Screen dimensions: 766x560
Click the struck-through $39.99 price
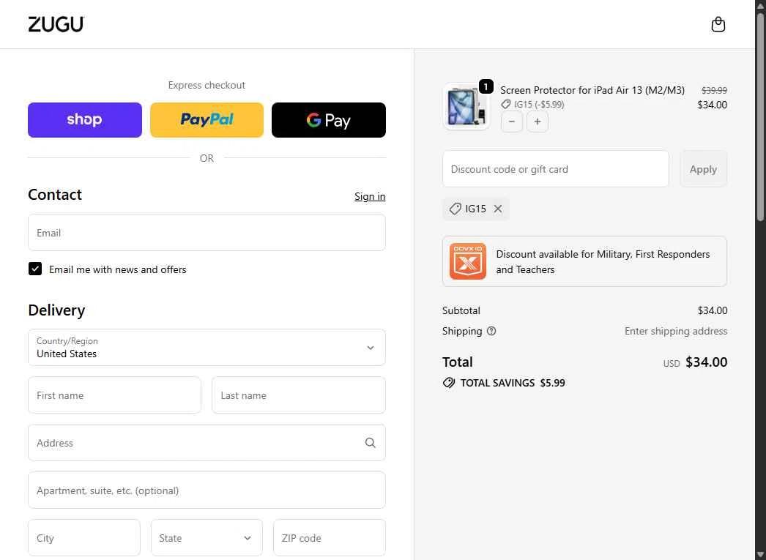714,90
